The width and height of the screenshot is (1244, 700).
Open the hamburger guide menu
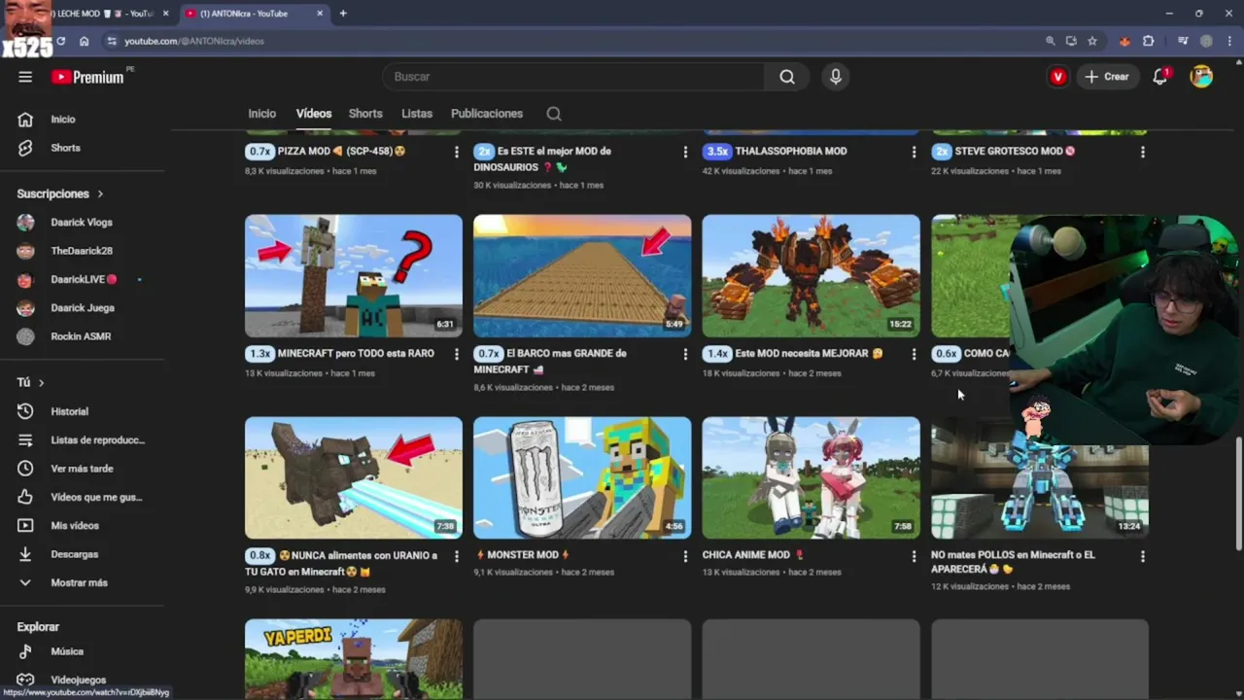(x=25, y=77)
